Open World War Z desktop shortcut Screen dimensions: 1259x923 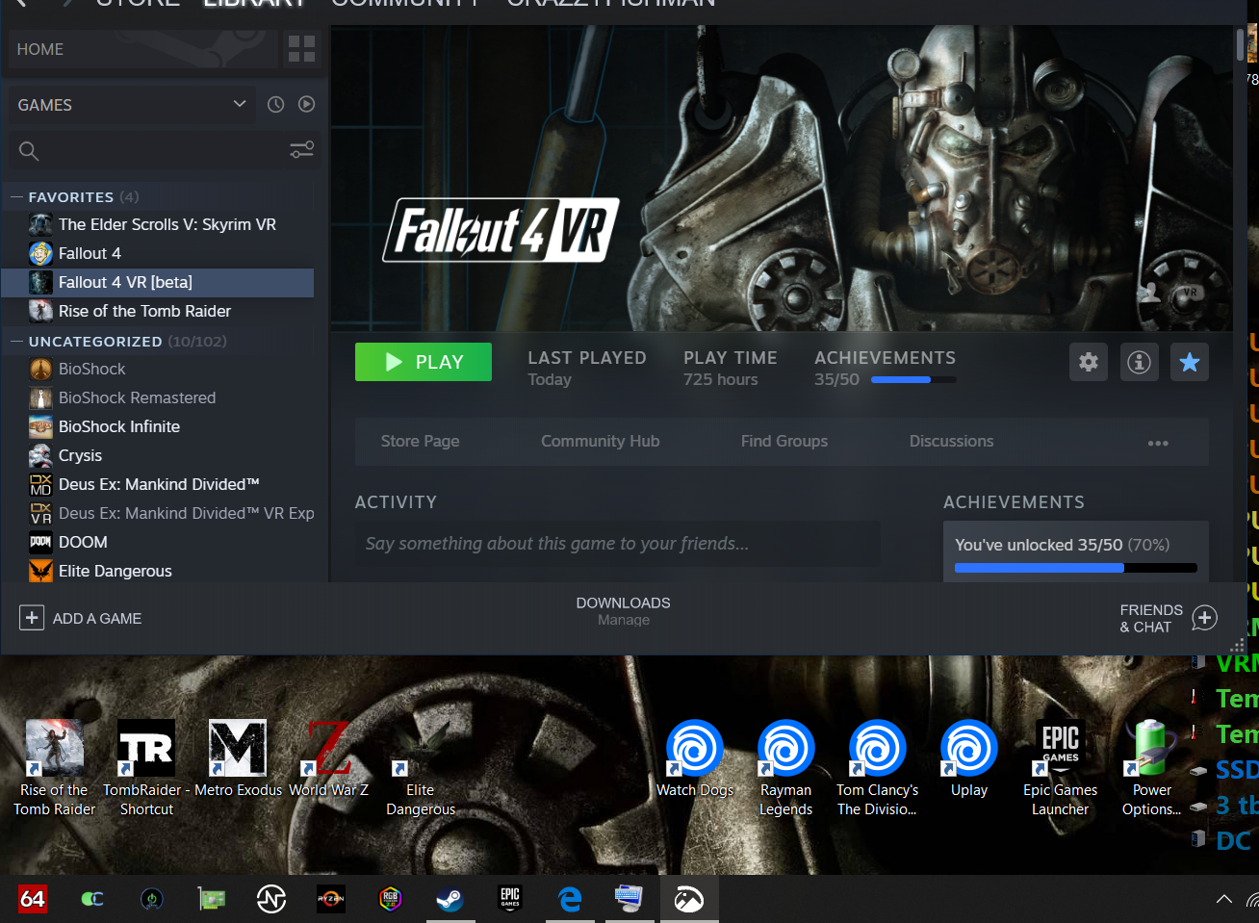pyautogui.click(x=329, y=760)
